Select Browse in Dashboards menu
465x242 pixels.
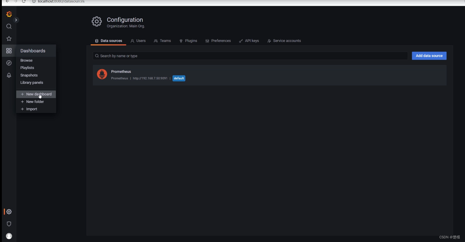pos(26,60)
